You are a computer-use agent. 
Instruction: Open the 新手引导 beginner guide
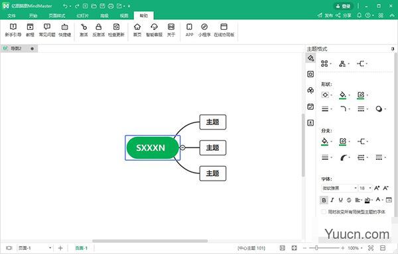13,30
